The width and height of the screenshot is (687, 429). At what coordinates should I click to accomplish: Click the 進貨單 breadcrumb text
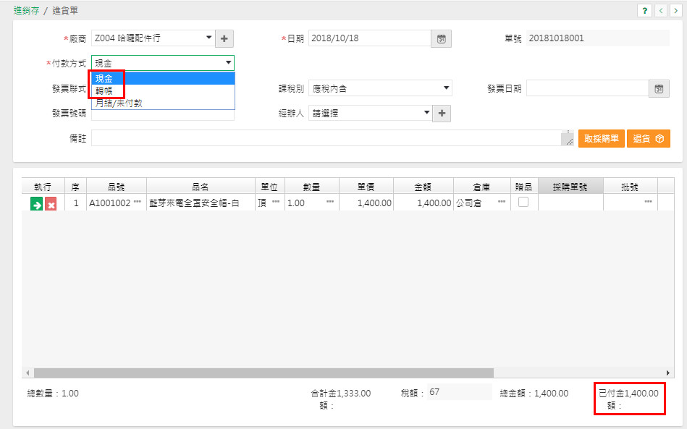pyautogui.click(x=65, y=11)
